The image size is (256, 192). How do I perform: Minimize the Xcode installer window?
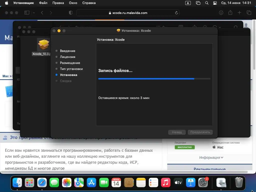(x=59, y=31)
